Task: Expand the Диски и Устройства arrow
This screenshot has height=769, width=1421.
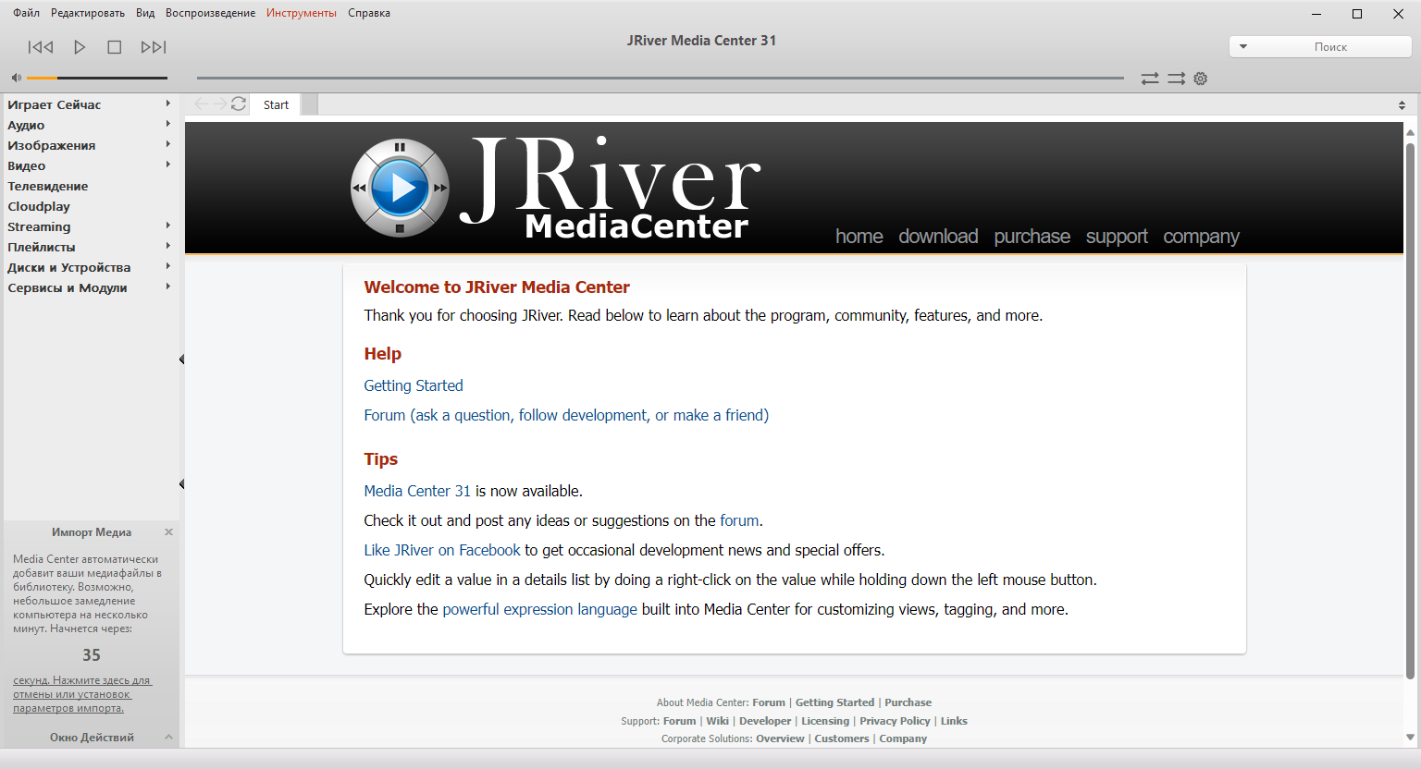Action: 168,266
